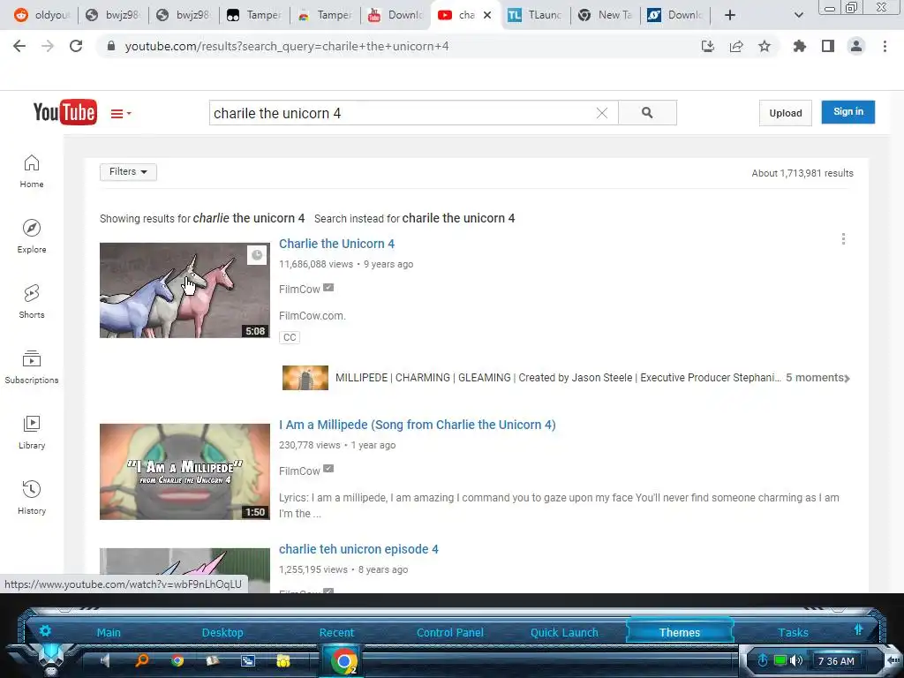Switch to the New Ta tab

606,15
